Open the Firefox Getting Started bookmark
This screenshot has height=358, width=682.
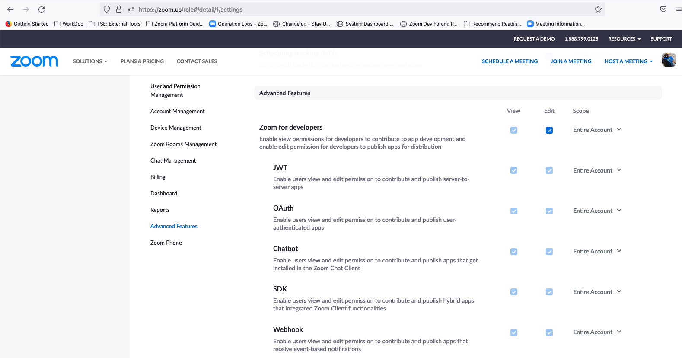click(x=27, y=24)
